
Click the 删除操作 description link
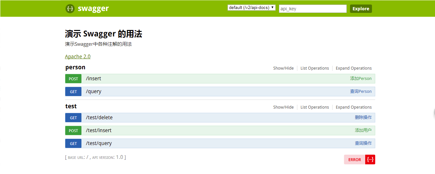[363, 118]
